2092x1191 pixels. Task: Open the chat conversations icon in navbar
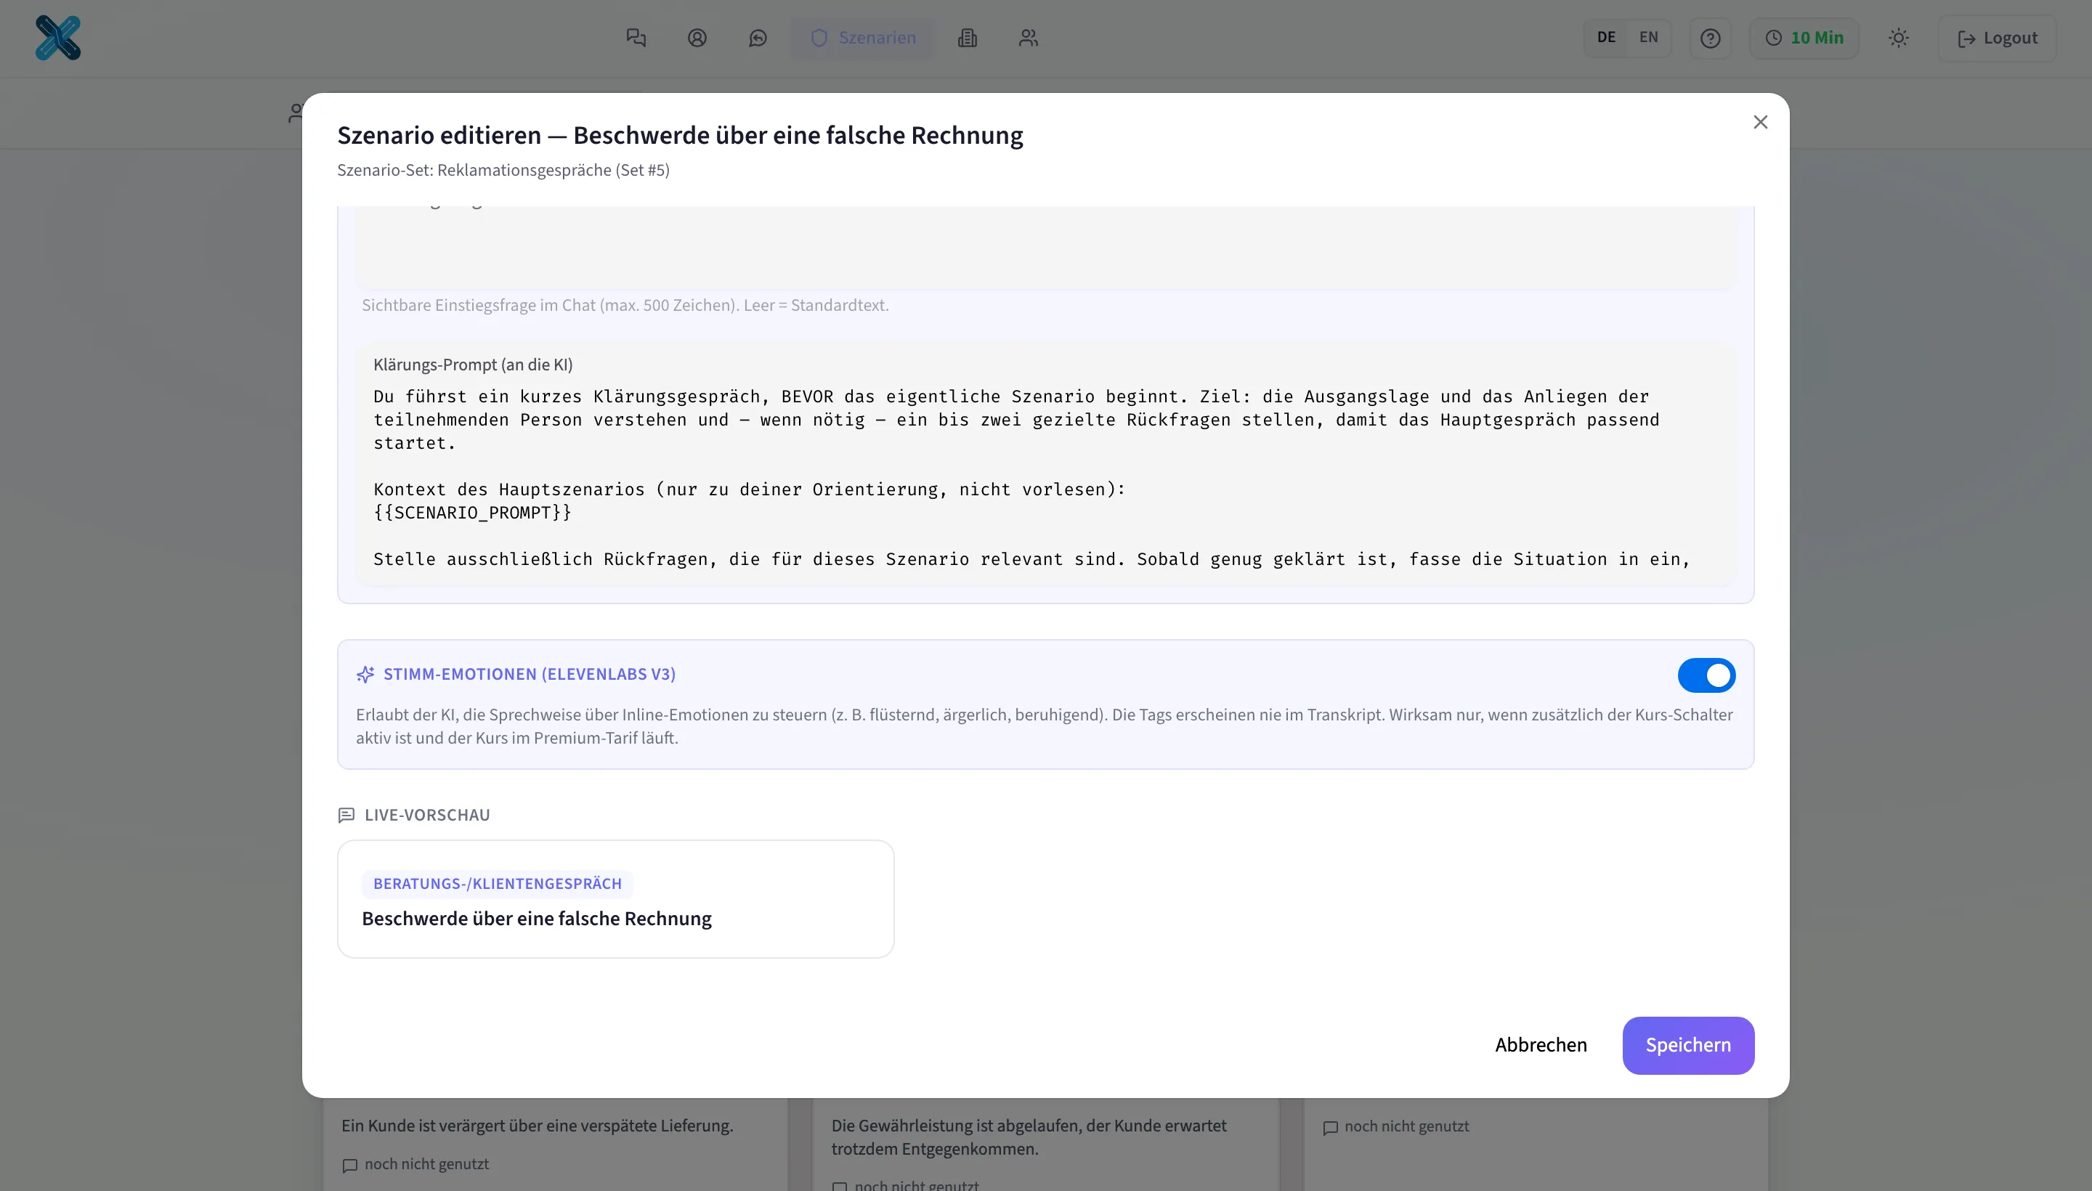pos(636,38)
